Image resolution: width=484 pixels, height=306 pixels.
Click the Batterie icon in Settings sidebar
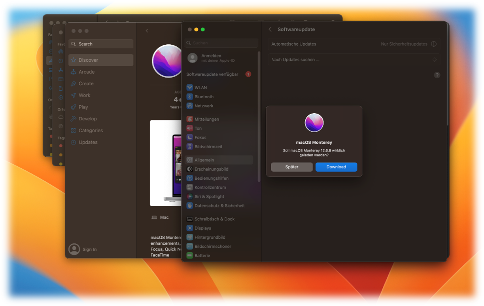click(x=190, y=255)
